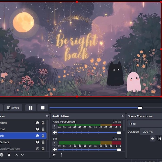Image resolution: width=162 pixels, height=162 pixels.
Task: Click the brb 0.0 dB level value
Action: 117,139
